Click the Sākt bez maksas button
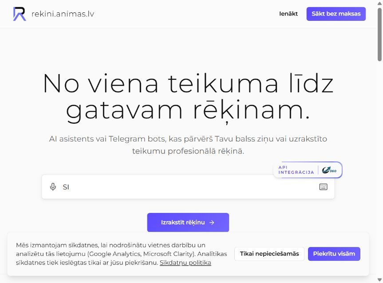This screenshot has width=383, height=283. [336, 14]
